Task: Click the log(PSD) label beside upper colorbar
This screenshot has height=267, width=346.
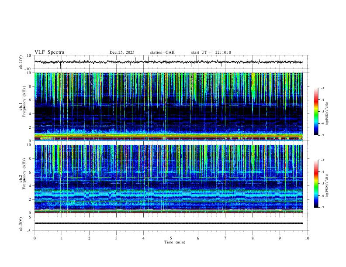Action: click(x=327, y=114)
